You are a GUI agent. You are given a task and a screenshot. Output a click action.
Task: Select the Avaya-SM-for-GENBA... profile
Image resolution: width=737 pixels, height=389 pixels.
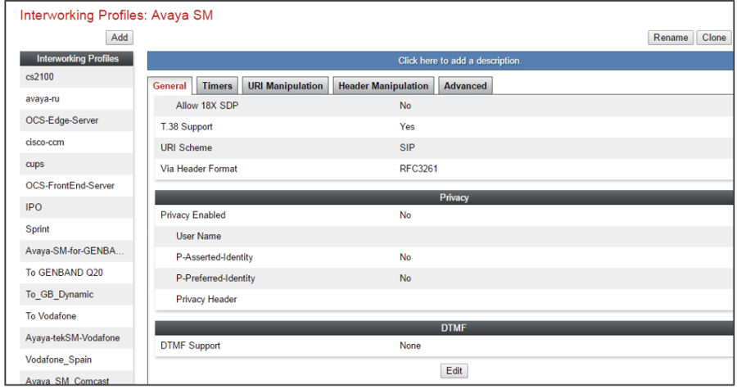pyautogui.click(x=77, y=251)
